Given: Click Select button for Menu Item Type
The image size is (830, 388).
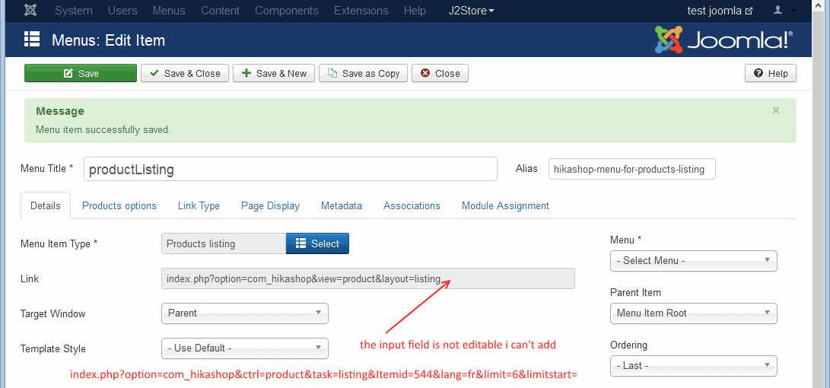Looking at the screenshot, I should point(317,243).
